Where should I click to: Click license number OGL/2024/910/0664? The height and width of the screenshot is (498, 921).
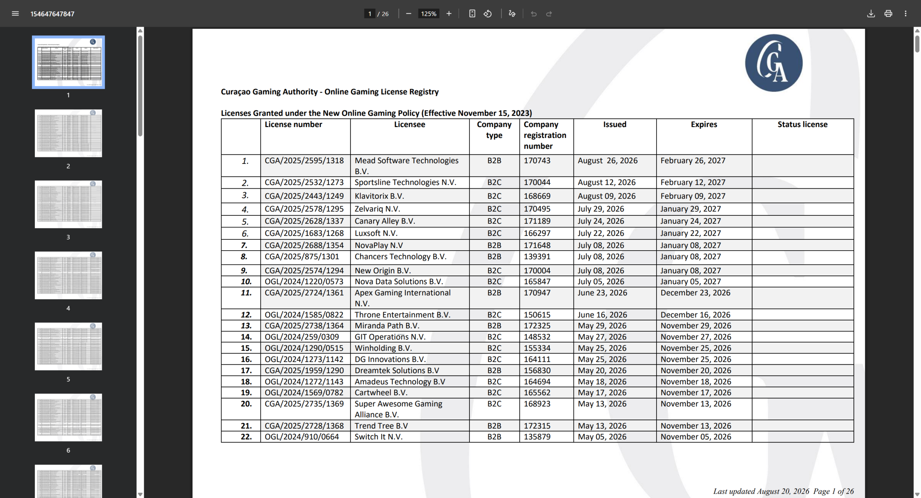coord(302,437)
